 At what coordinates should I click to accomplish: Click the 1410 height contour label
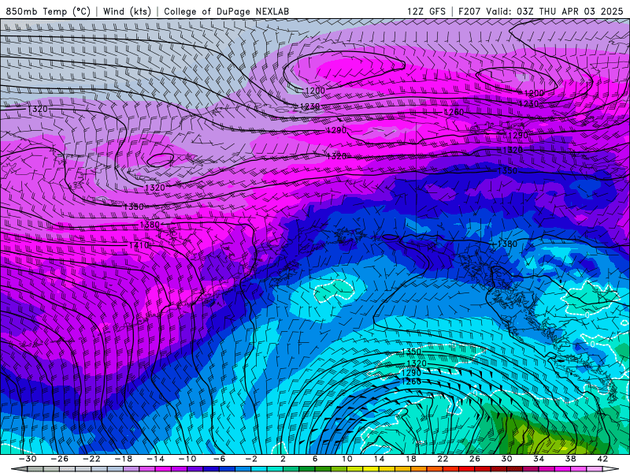(x=139, y=245)
